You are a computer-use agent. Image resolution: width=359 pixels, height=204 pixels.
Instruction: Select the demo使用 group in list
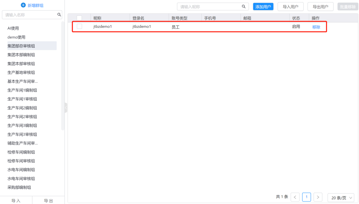click(x=16, y=37)
